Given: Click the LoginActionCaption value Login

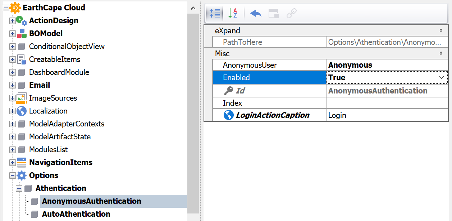Looking at the screenshot, I should [387, 115].
